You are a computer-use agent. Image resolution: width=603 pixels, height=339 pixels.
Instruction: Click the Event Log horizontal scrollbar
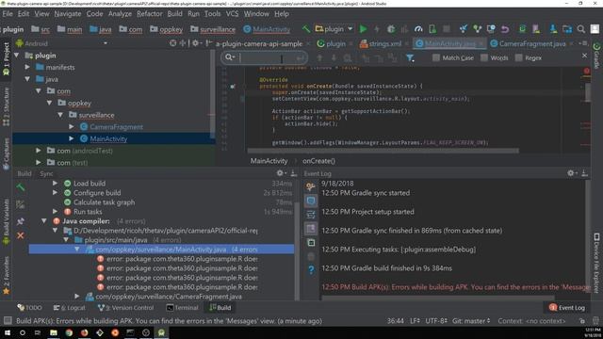pos(438,298)
